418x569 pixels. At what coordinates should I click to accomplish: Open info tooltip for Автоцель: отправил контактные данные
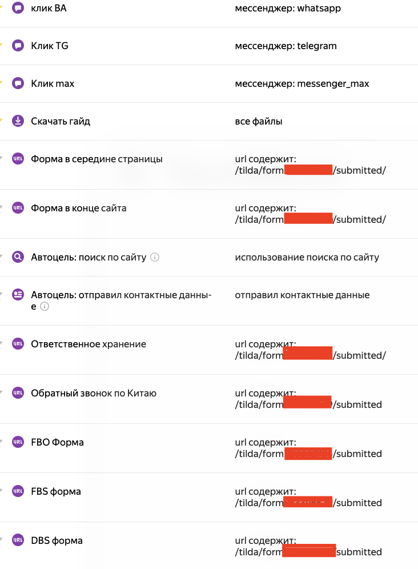point(45,306)
